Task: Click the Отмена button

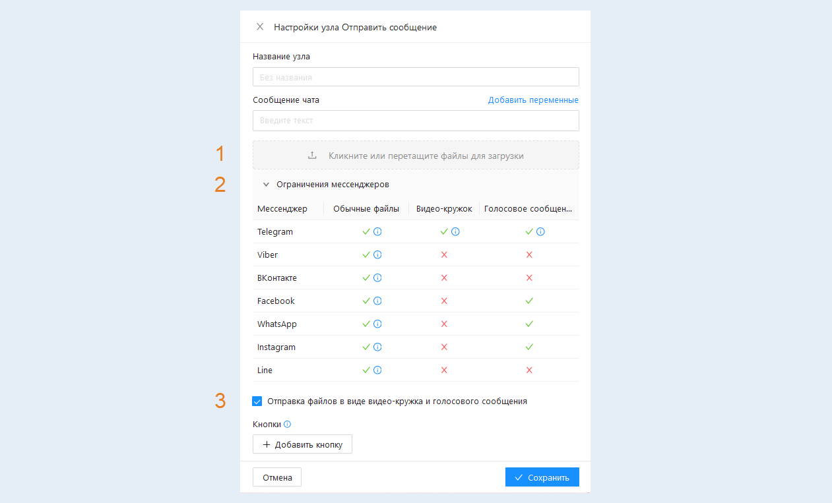Action: pos(277,477)
